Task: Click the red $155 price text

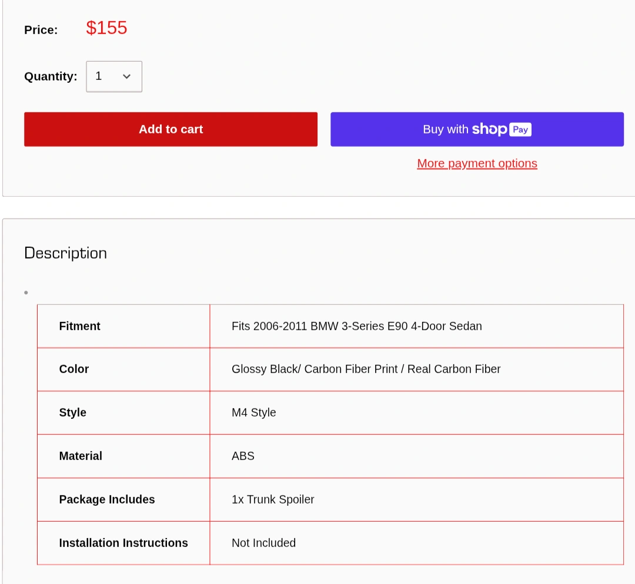Action: click(106, 28)
